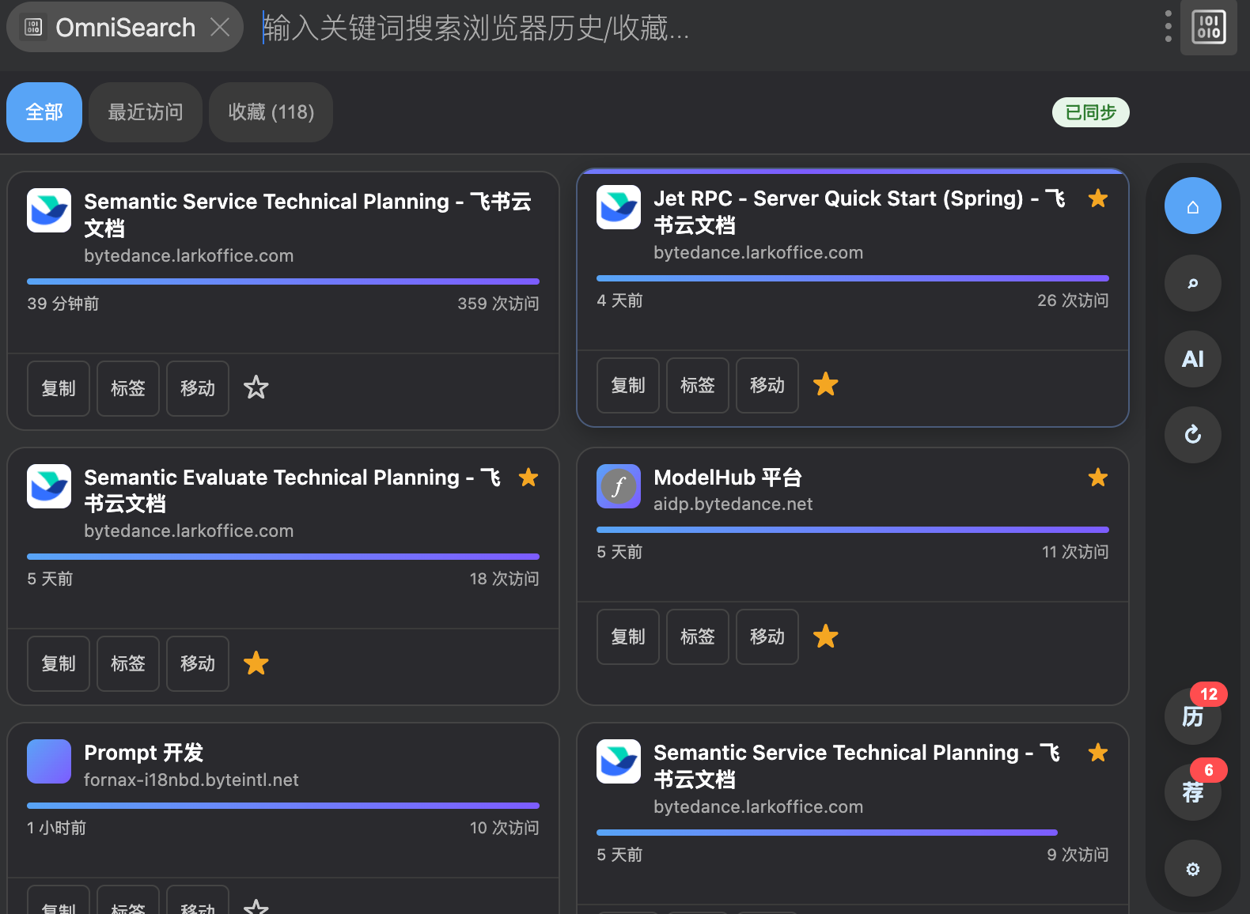Star the 359-visit Semantic Service card

point(256,387)
